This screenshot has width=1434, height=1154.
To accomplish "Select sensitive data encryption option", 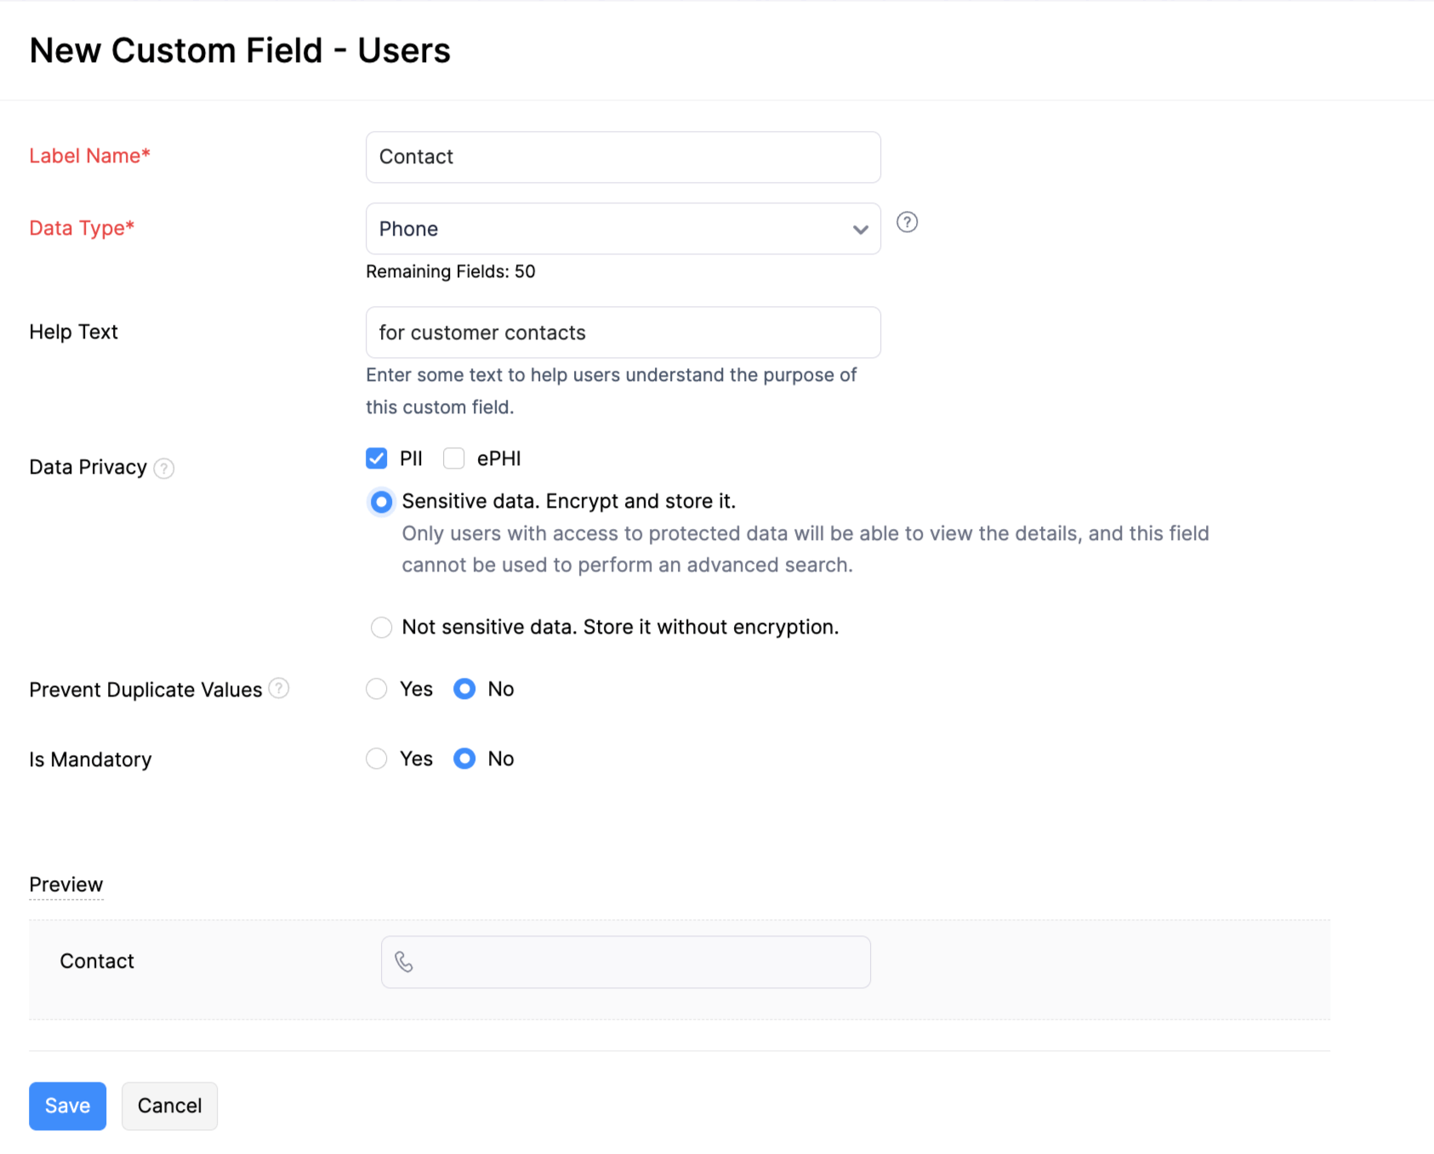I will [381, 502].
